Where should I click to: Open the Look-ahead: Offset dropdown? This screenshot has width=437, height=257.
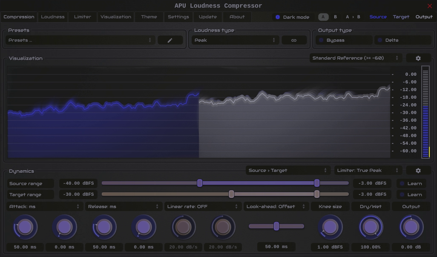276,207
